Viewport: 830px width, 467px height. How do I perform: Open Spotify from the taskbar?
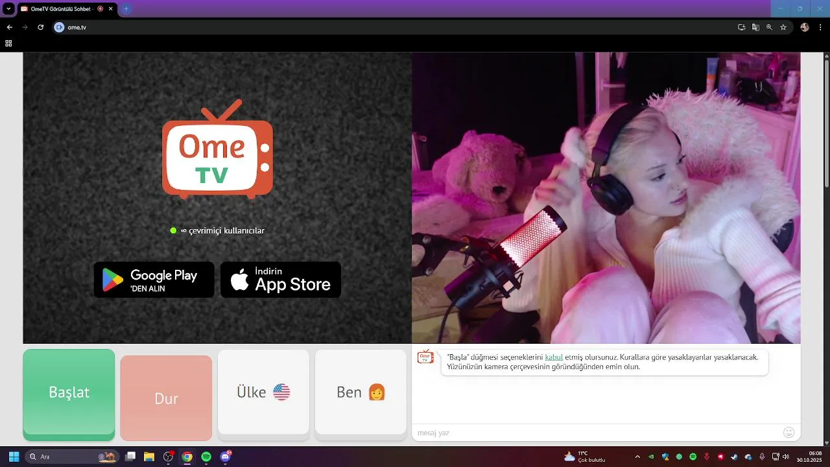point(206,457)
